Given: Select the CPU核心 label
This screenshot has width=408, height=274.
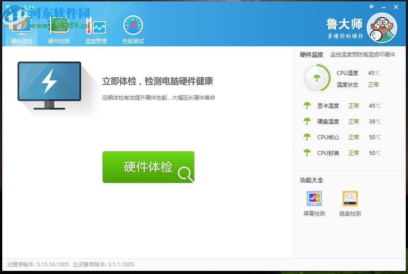Looking at the screenshot, I should click(328, 137).
